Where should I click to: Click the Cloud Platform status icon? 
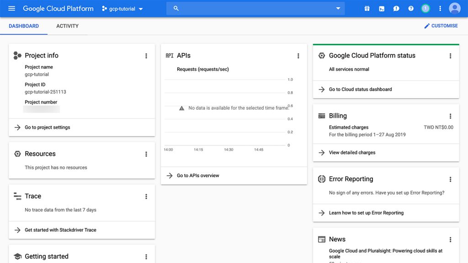tap(321, 55)
